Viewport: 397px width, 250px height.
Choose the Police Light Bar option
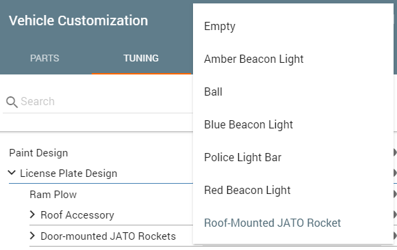(293, 158)
